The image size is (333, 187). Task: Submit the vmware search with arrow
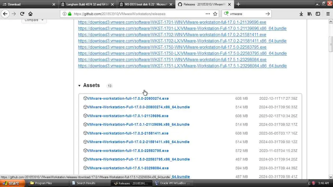[x=267, y=14]
